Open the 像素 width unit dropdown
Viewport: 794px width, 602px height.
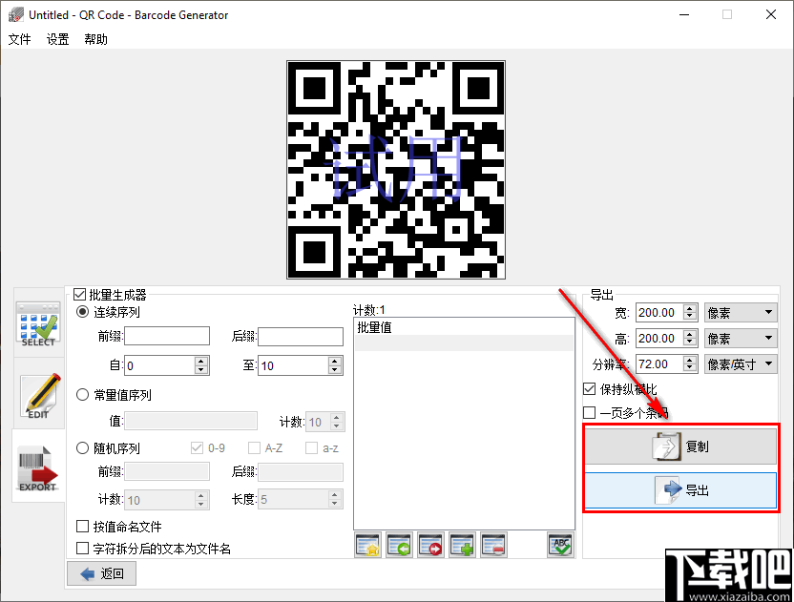pyautogui.click(x=741, y=312)
